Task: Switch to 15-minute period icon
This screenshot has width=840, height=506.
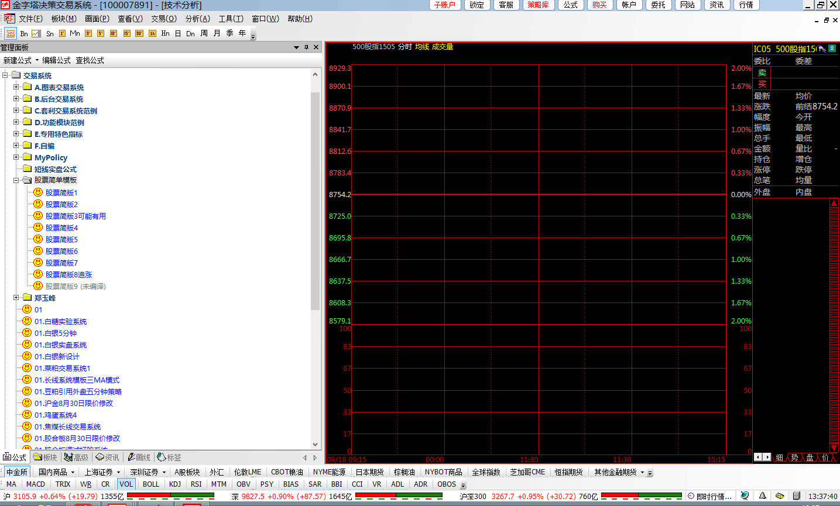Action: [126, 33]
